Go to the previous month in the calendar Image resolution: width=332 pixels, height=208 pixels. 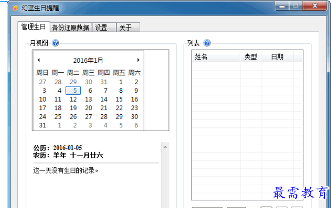38,60
